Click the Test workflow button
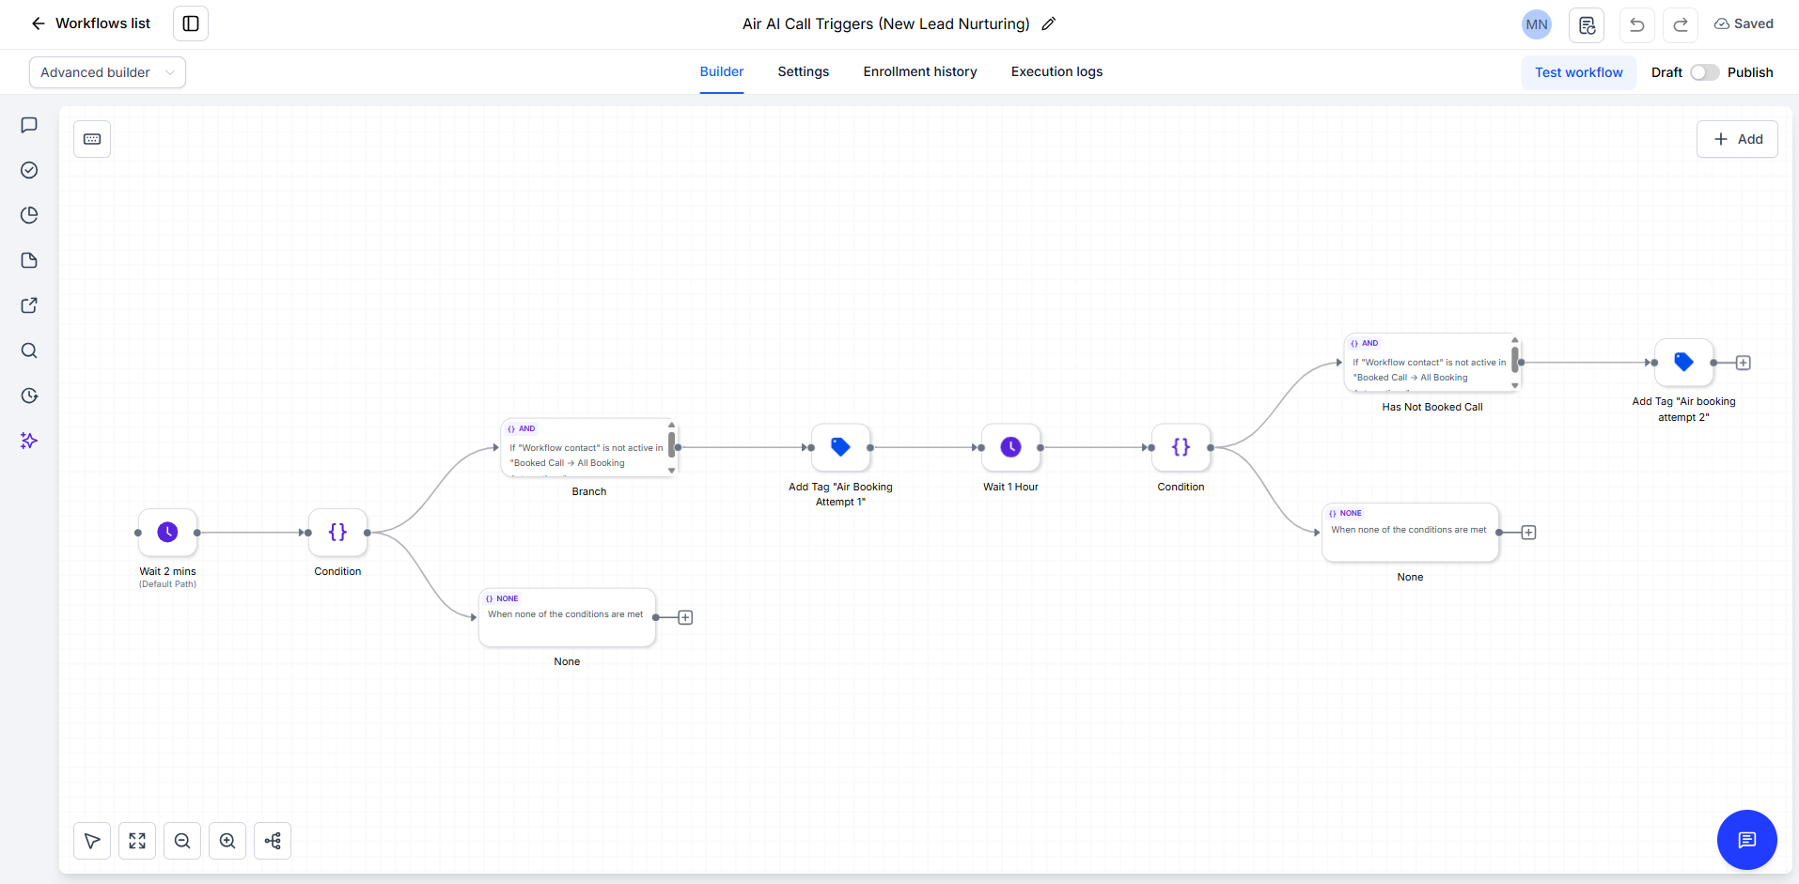1799x884 pixels. point(1579,72)
